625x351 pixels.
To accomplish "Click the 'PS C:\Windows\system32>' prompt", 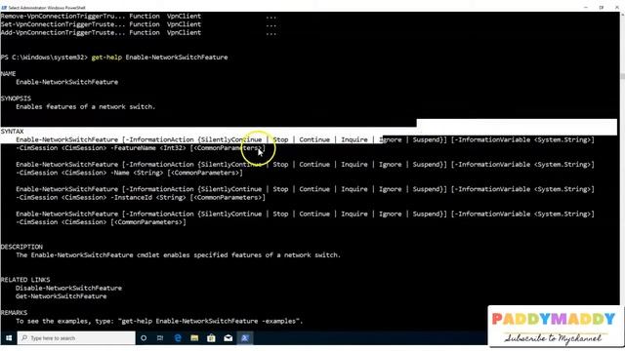I will click(44, 58).
